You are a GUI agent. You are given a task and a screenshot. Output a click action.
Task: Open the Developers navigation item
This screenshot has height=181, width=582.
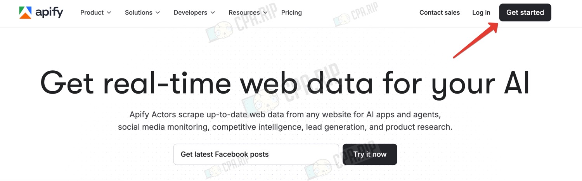[191, 12]
